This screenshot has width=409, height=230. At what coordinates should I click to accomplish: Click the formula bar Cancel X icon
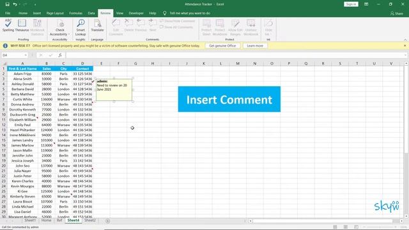coord(40,55)
